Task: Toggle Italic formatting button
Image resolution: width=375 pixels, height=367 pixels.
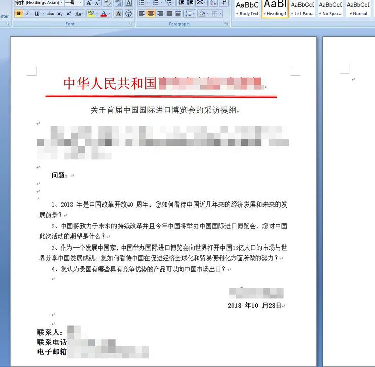Action: [x=28, y=14]
